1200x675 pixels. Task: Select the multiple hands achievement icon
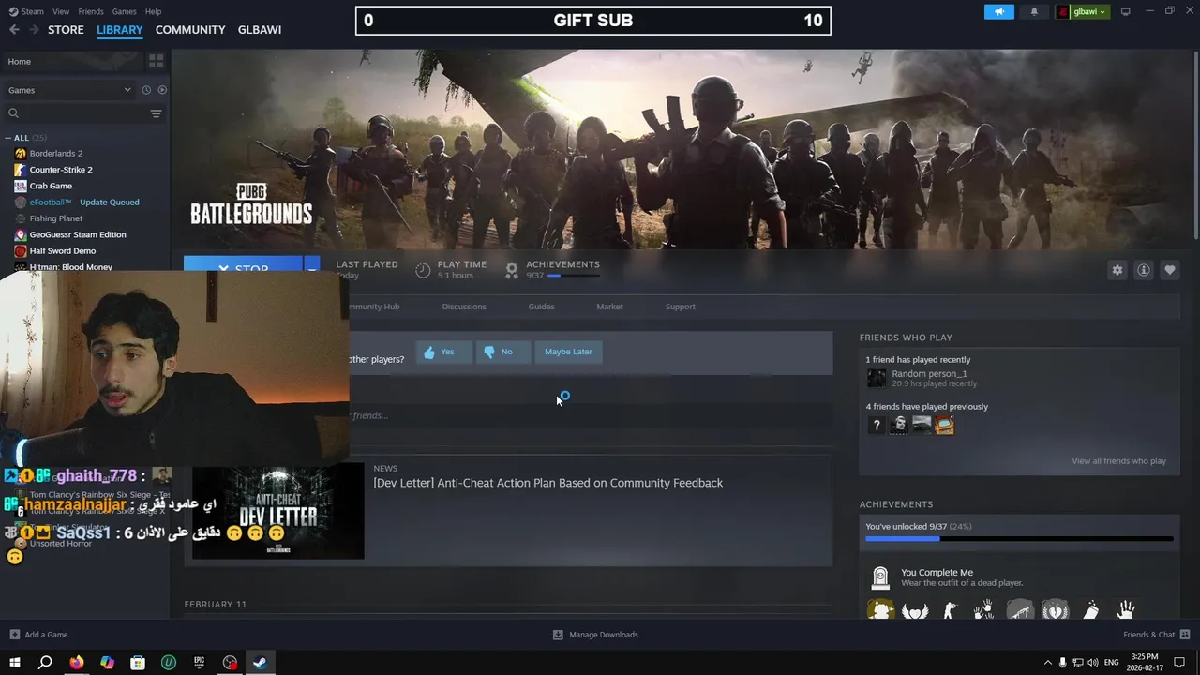tap(984, 610)
